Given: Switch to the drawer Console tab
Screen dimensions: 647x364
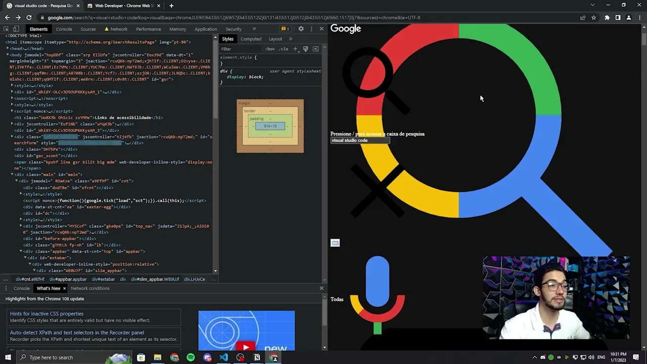Looking at the screenshot, I should (x=22, y=288).
